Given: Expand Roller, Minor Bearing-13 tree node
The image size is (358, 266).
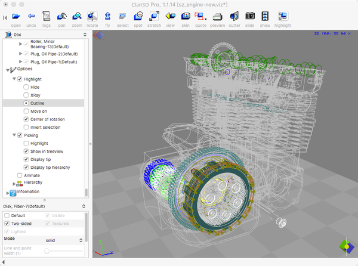Looking at the screenshot, I should [x=20, y=44].
